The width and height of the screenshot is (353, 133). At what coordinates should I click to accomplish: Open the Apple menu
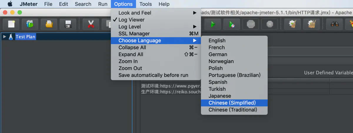[10, 4]
